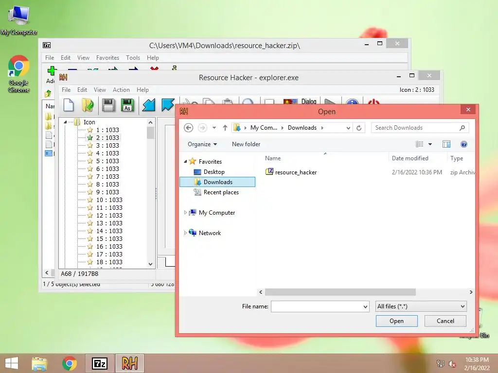Select icon resource 1 : 1033

[x=107, y=130]
